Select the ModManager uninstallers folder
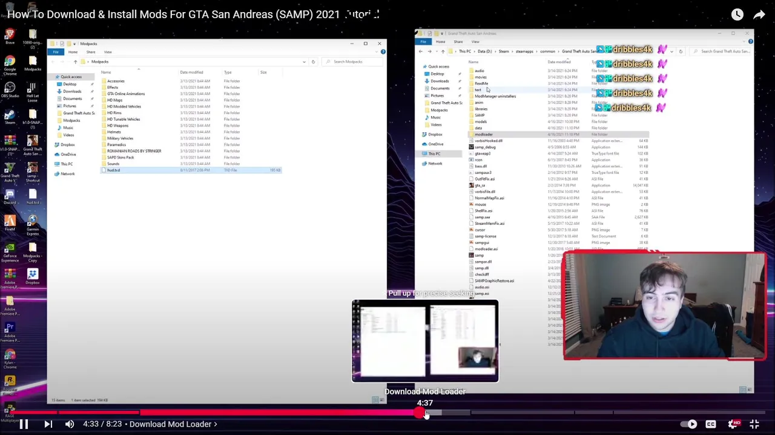 495,96
